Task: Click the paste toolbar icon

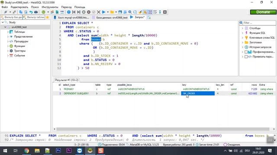Action: pyautogui.click(x=26, y=12)
